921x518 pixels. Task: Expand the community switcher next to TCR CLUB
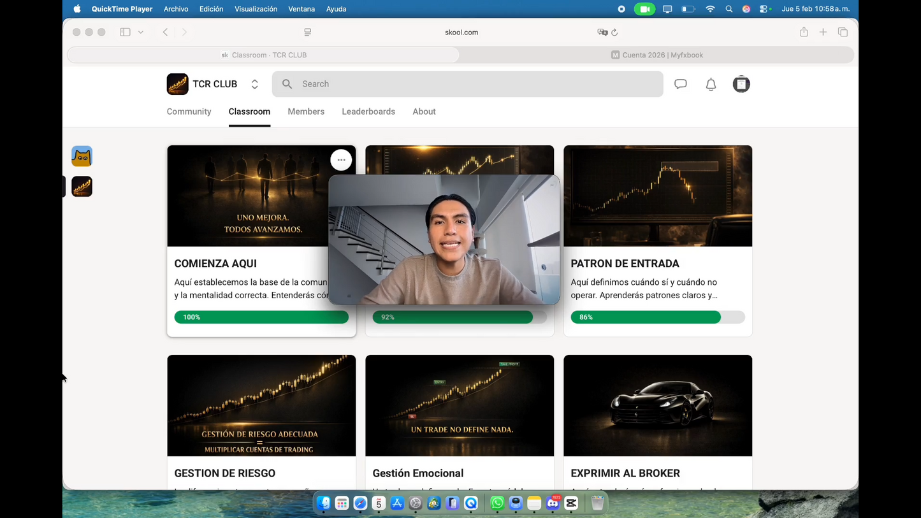(254, 83)
